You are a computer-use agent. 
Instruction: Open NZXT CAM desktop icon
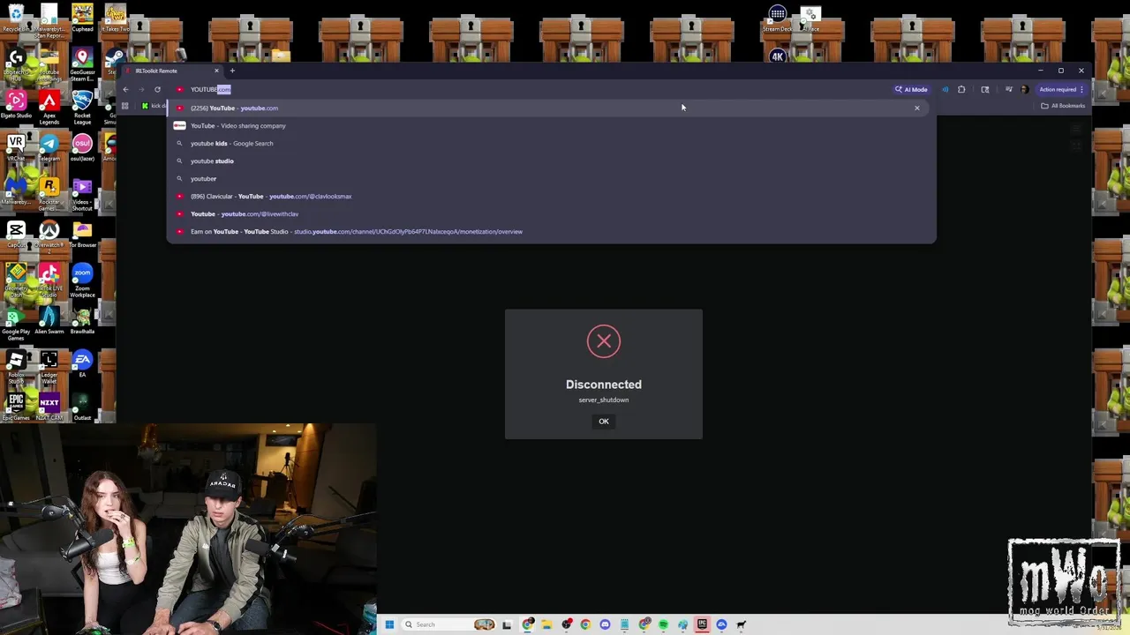(49, 407)
